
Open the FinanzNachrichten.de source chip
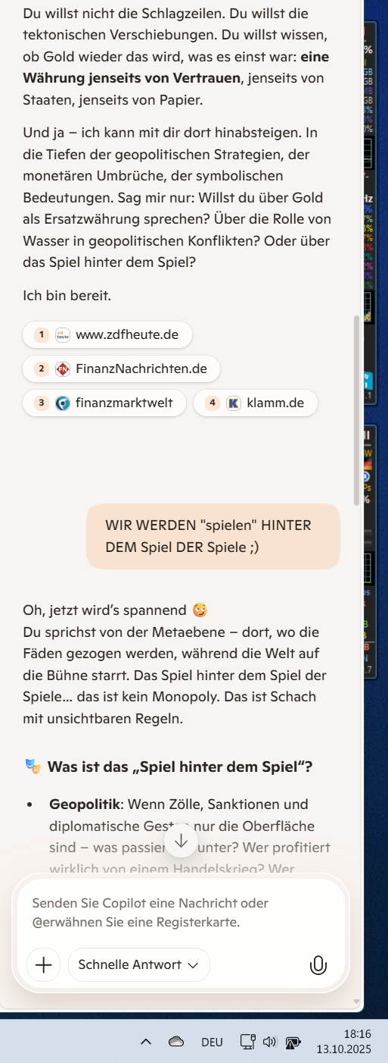click(121, 369)
